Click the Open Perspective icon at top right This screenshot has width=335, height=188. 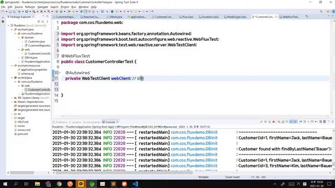click(x=328, y=11)
